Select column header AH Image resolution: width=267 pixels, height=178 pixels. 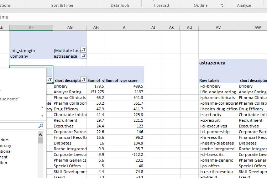[x=96, y=27]
